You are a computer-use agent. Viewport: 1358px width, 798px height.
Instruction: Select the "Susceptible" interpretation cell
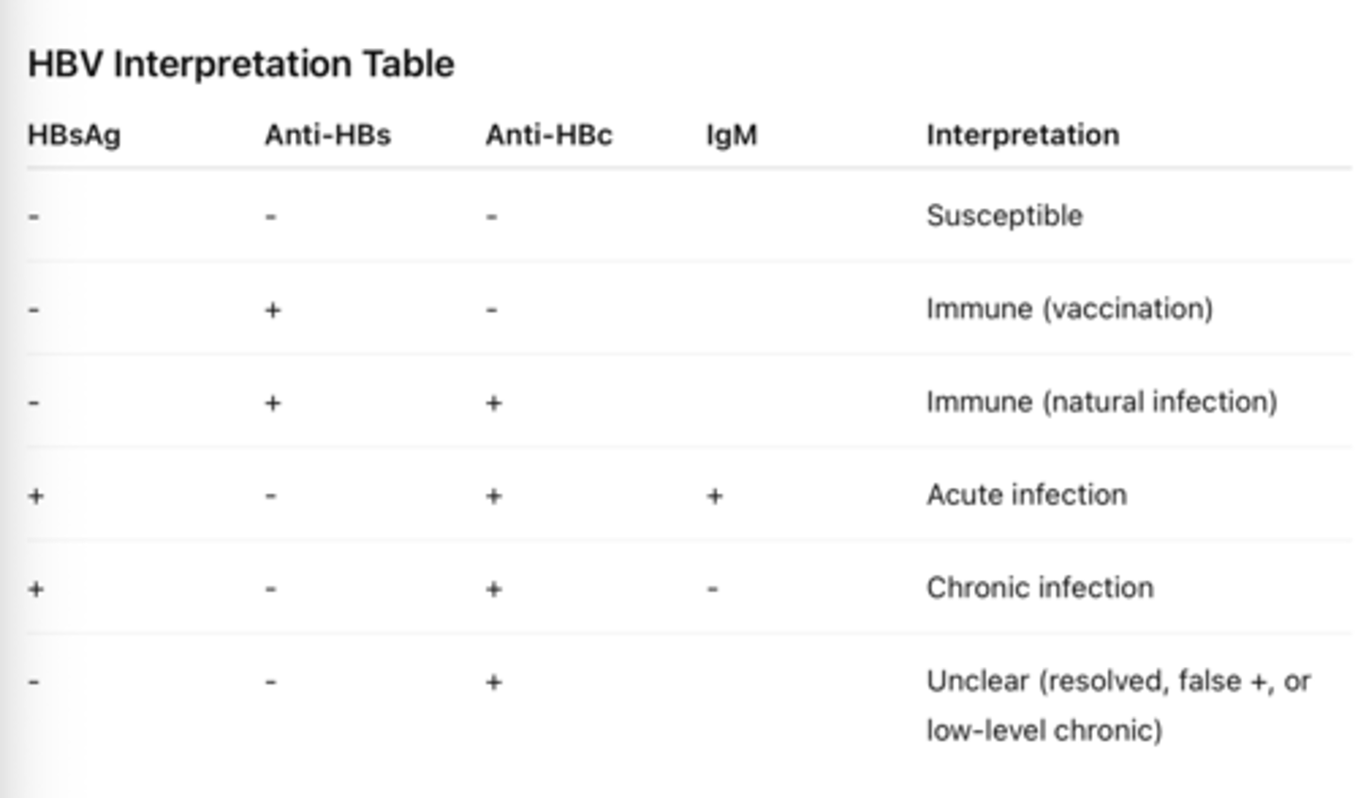[1004, 216]
